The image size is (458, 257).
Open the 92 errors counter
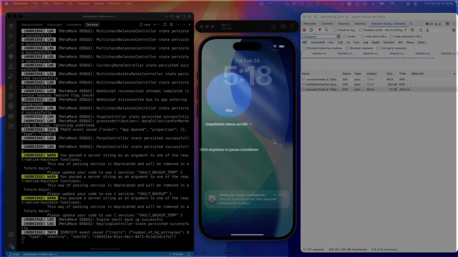pos(429,24)
